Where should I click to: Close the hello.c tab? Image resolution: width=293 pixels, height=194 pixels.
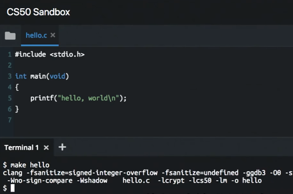(x=53, y=35)
